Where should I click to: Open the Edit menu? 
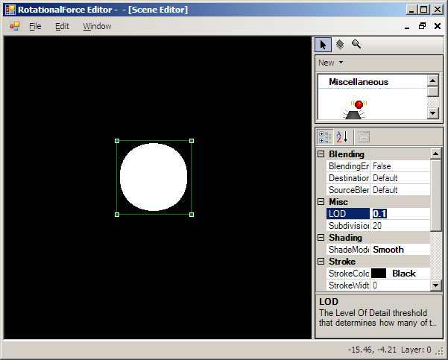click(x=62, y=26)
